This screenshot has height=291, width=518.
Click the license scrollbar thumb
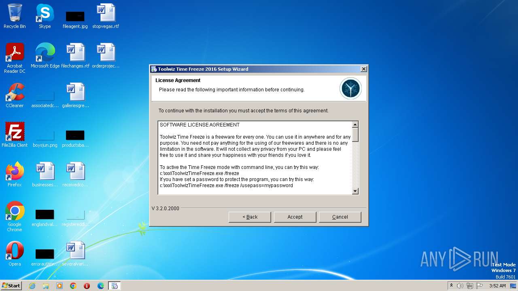pyautogui.click(x=355, y=135)
